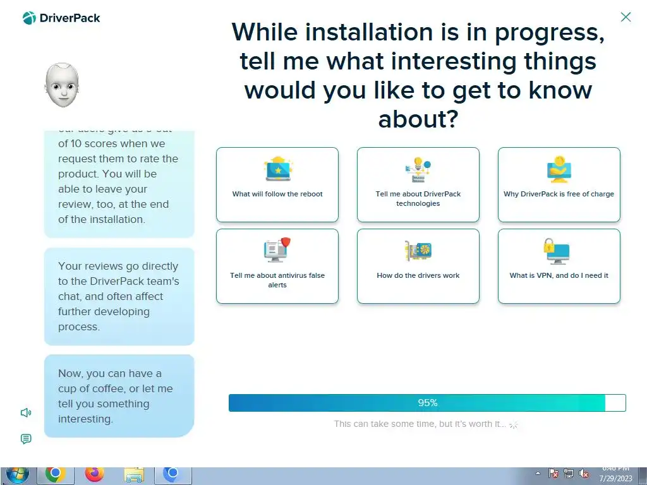Click the taskbar date 7/29/2023
The width and height of the screenshot is (647, 485).
point(615,479)
